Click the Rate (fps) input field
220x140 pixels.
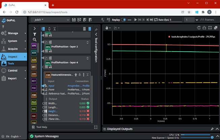[x=176, y=20]
